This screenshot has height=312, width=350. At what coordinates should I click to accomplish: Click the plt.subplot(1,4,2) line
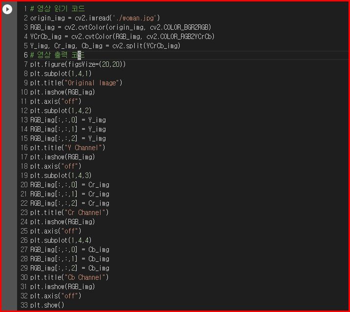[x=61, y=111]
